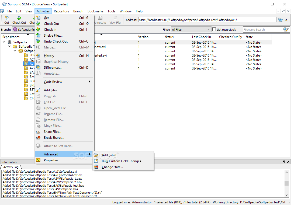Screen dimensions: 291x205
Task: Click activity log scroll up arrow
Action: click(286, 172)
